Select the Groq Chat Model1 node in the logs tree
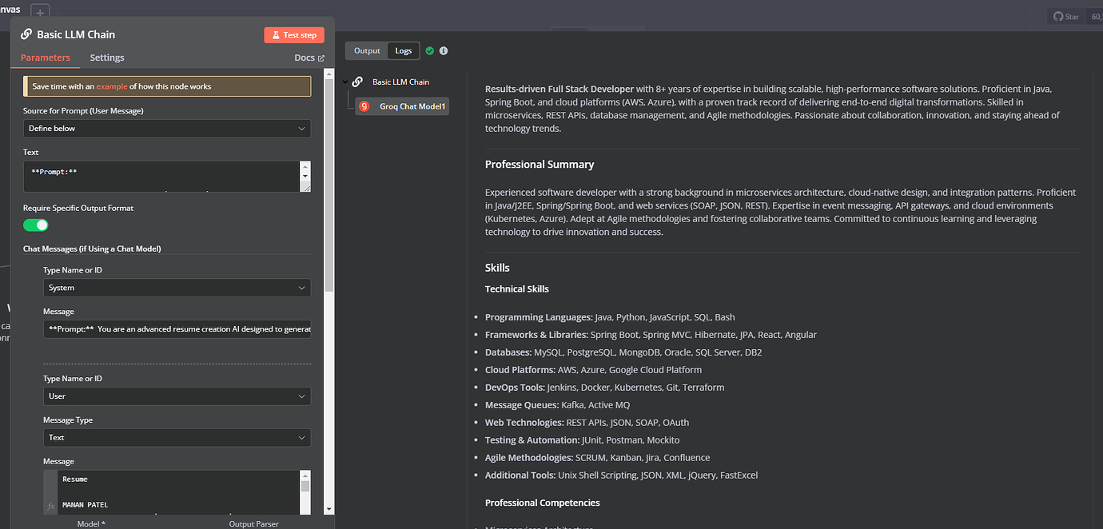This screenshot has height=529, width=1103. point(401,105)
